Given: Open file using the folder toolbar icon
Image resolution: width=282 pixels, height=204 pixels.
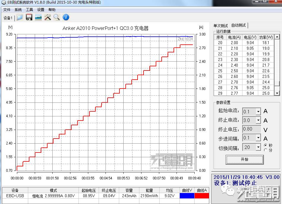Looking at the screenshot, I should point(20,17).
